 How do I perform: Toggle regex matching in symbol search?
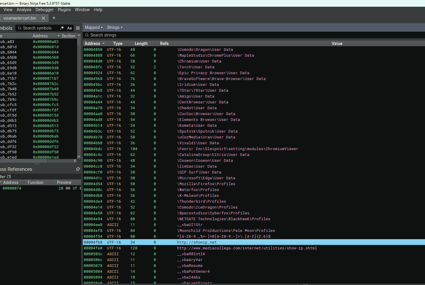62,28
